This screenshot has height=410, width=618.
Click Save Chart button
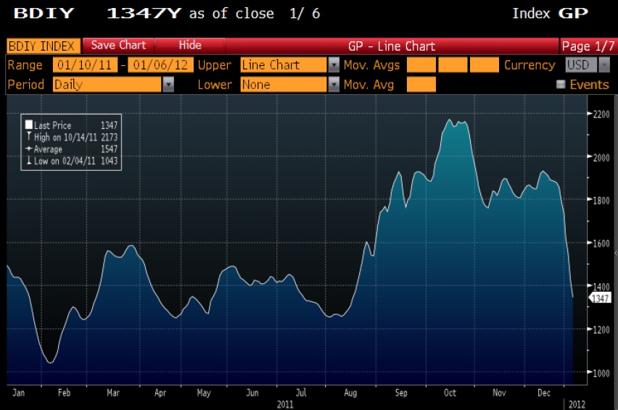coord(118,46)
